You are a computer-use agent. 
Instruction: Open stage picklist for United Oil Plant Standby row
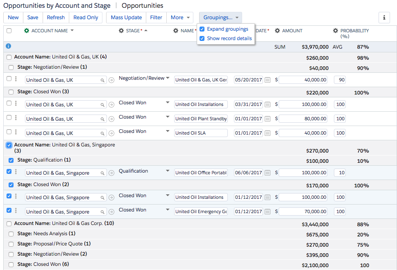[x=168, y=117]
